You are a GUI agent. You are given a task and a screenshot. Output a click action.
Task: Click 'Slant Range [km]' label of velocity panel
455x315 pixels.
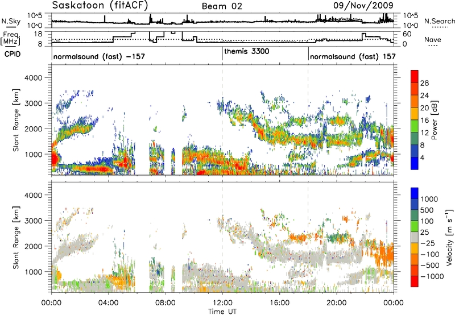point(16,237)
